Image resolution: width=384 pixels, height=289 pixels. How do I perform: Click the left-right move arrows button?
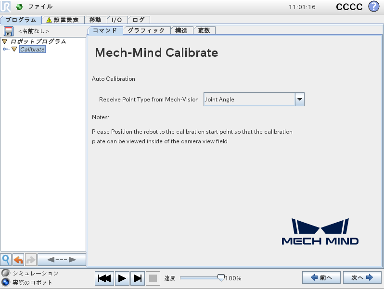click(62, 260)
